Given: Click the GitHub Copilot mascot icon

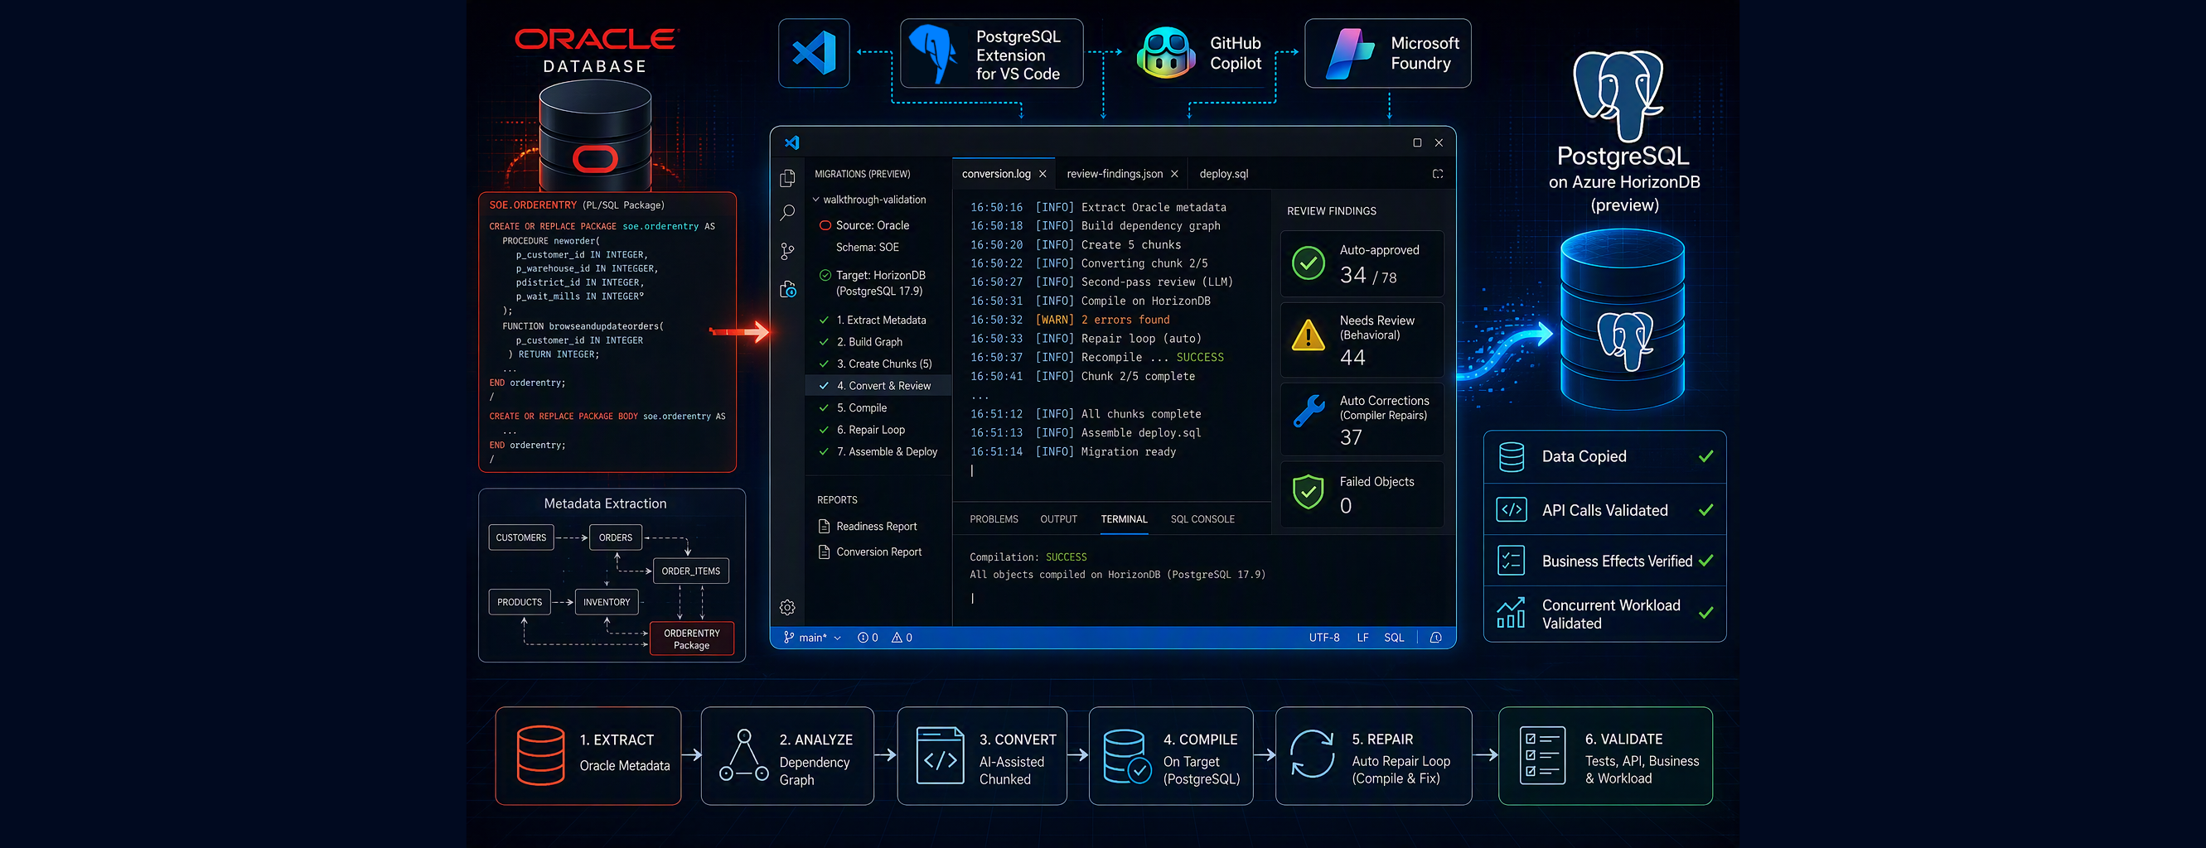Looking at the screenshot, I should [1164, 53].
